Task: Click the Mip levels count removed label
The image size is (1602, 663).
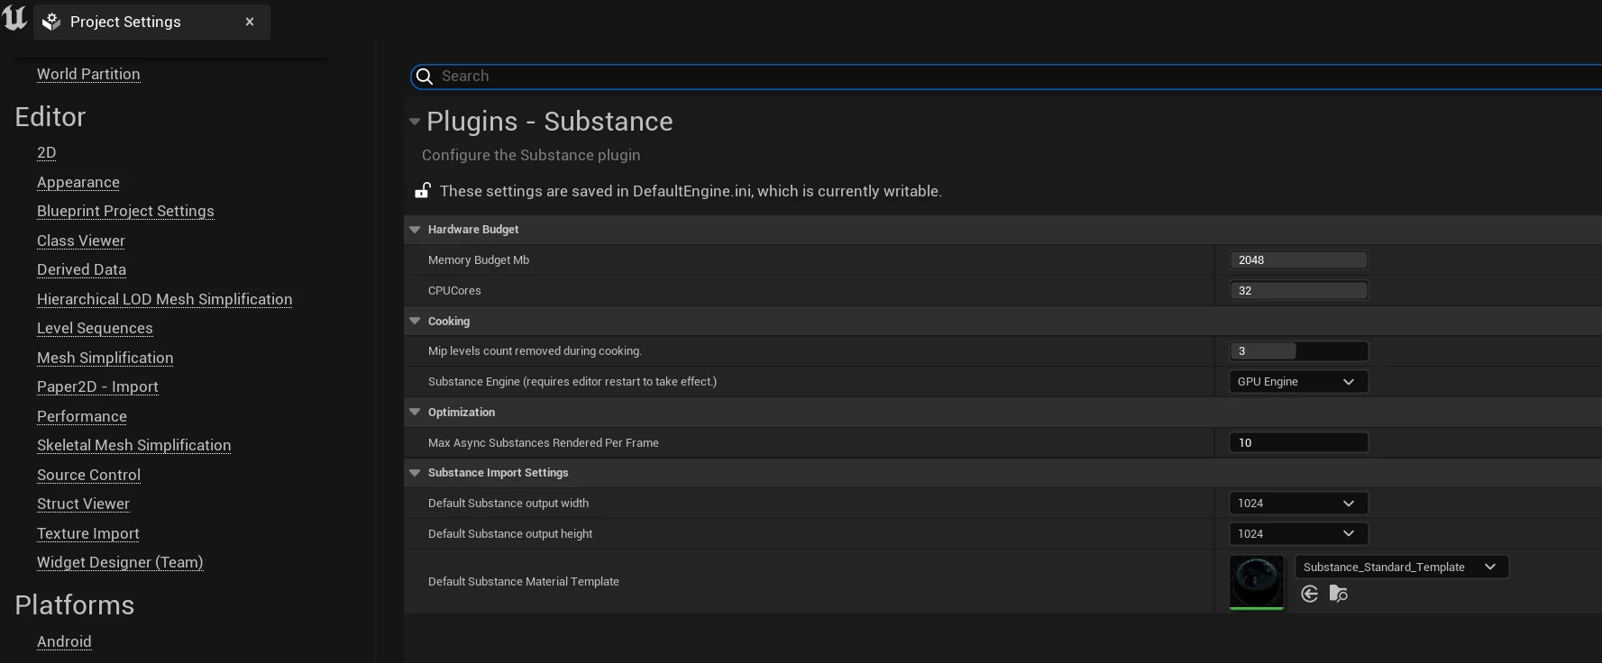Action: pyautogui.click(x=535, y=351)
